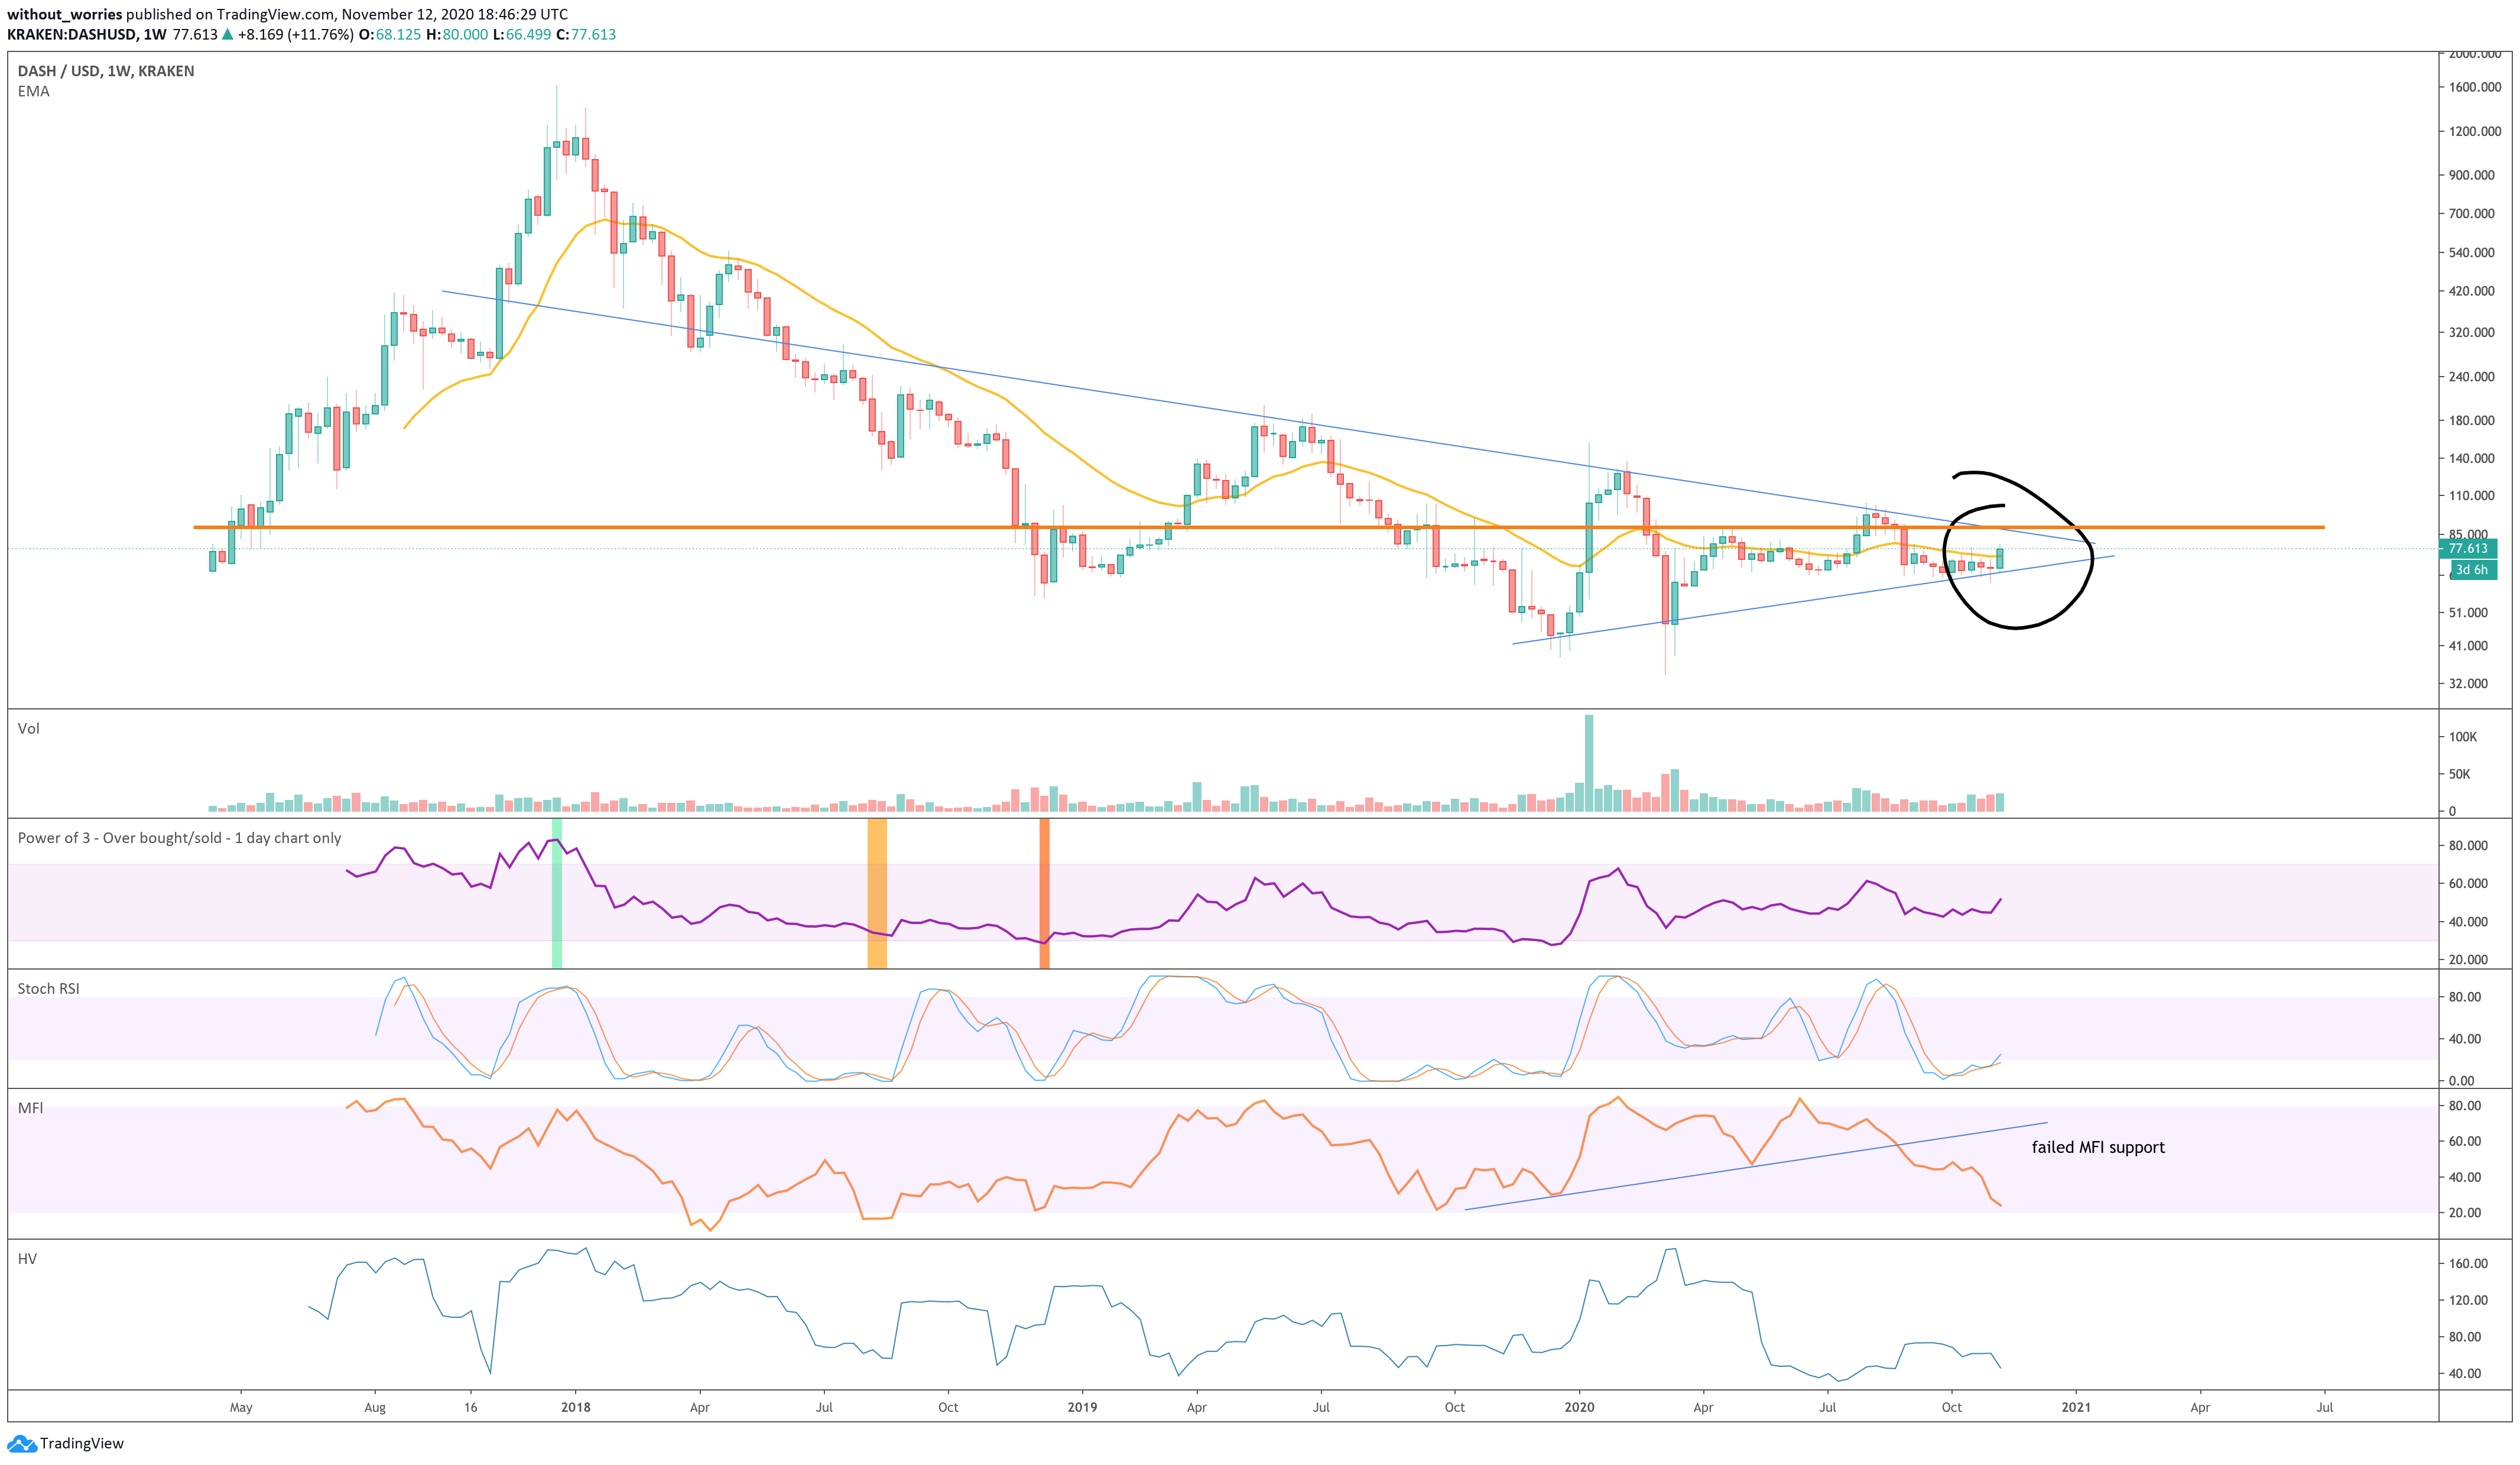Click the 540.000 price axis label

tap(2471, 252)
